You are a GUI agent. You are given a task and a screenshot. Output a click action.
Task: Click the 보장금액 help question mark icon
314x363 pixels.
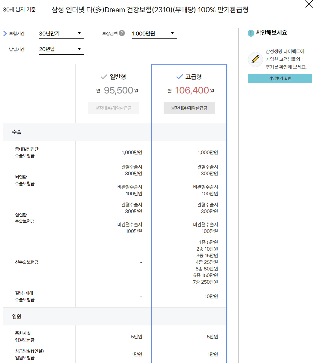[122, 33]
